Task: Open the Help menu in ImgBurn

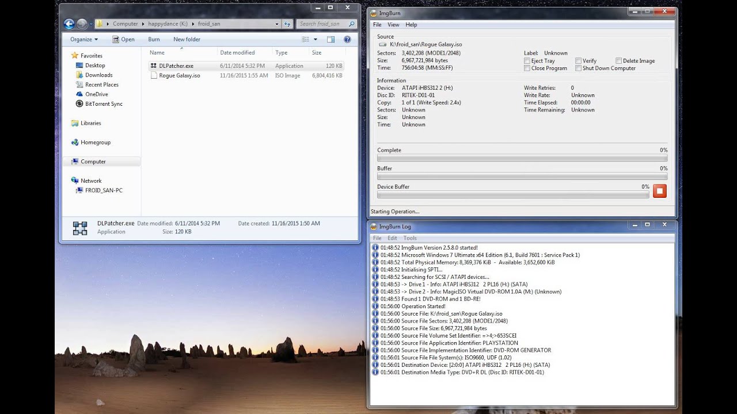Action: coord(411,25)
